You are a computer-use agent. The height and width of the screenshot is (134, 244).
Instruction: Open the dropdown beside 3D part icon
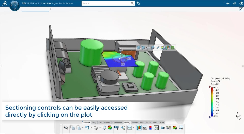[100, 128]
